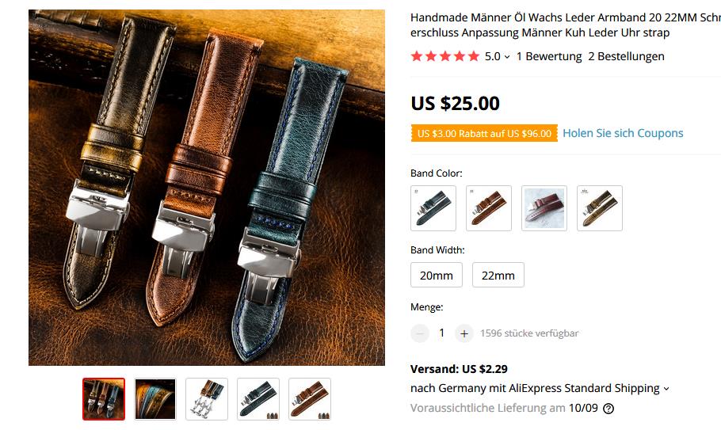This screenshot has height=430, width=721.
Task: Click the delivery info question mark icon
Action: (608, 409)
